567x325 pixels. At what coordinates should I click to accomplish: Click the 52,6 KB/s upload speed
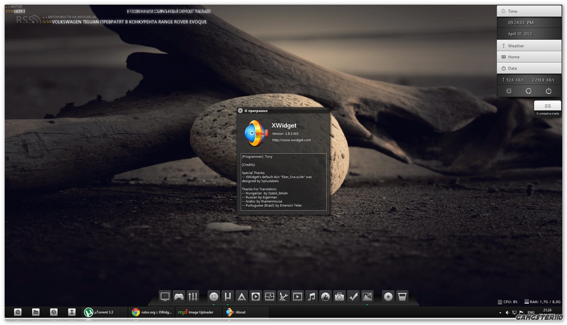[x=513, y=80]
